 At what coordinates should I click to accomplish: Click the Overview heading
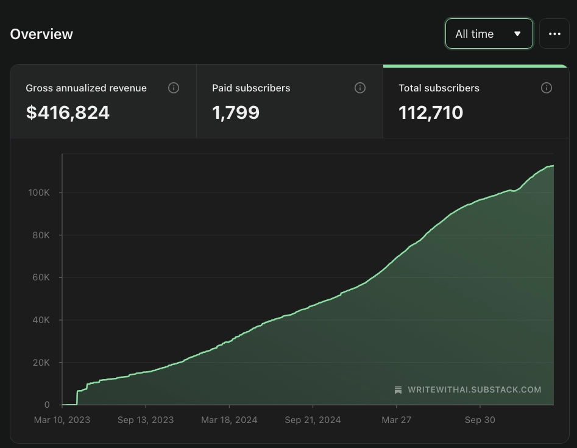pyautogui.click(x=41, y=34)
